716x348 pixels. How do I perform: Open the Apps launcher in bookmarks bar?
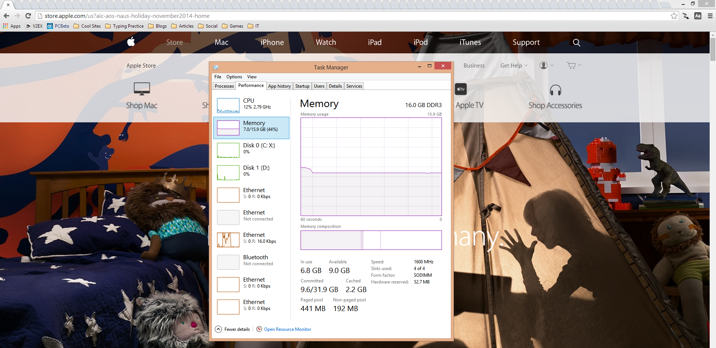click(x=12, y=26)
